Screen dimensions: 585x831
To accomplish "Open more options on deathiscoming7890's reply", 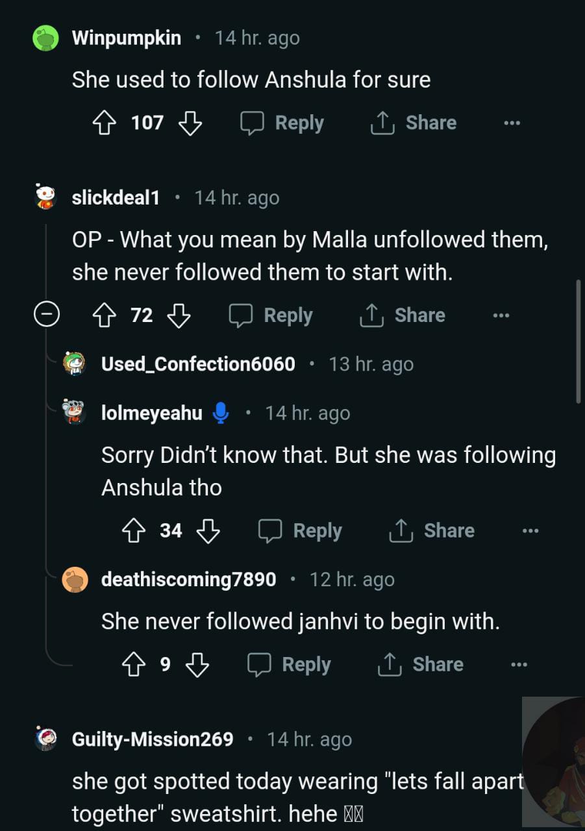I will [518, 665].
